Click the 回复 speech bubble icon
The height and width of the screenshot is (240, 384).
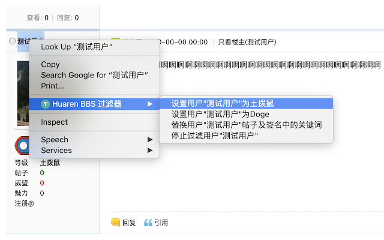115,223
